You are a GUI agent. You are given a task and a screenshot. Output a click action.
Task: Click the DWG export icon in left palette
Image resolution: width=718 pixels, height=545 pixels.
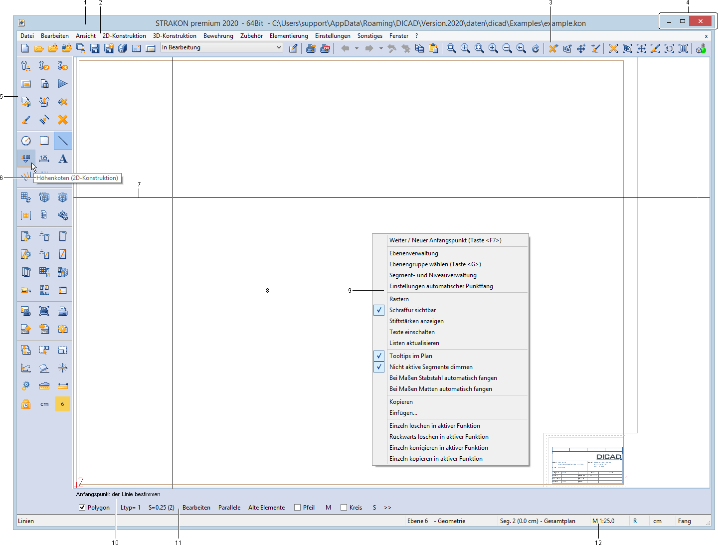26,329
